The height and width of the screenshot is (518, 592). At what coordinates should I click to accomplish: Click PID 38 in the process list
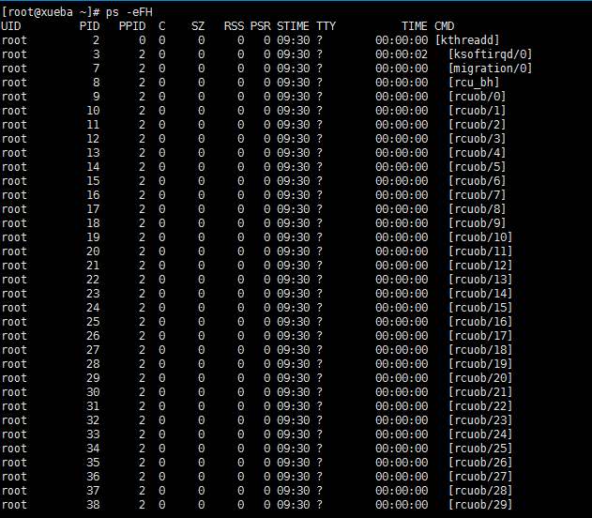coord(93,505)
